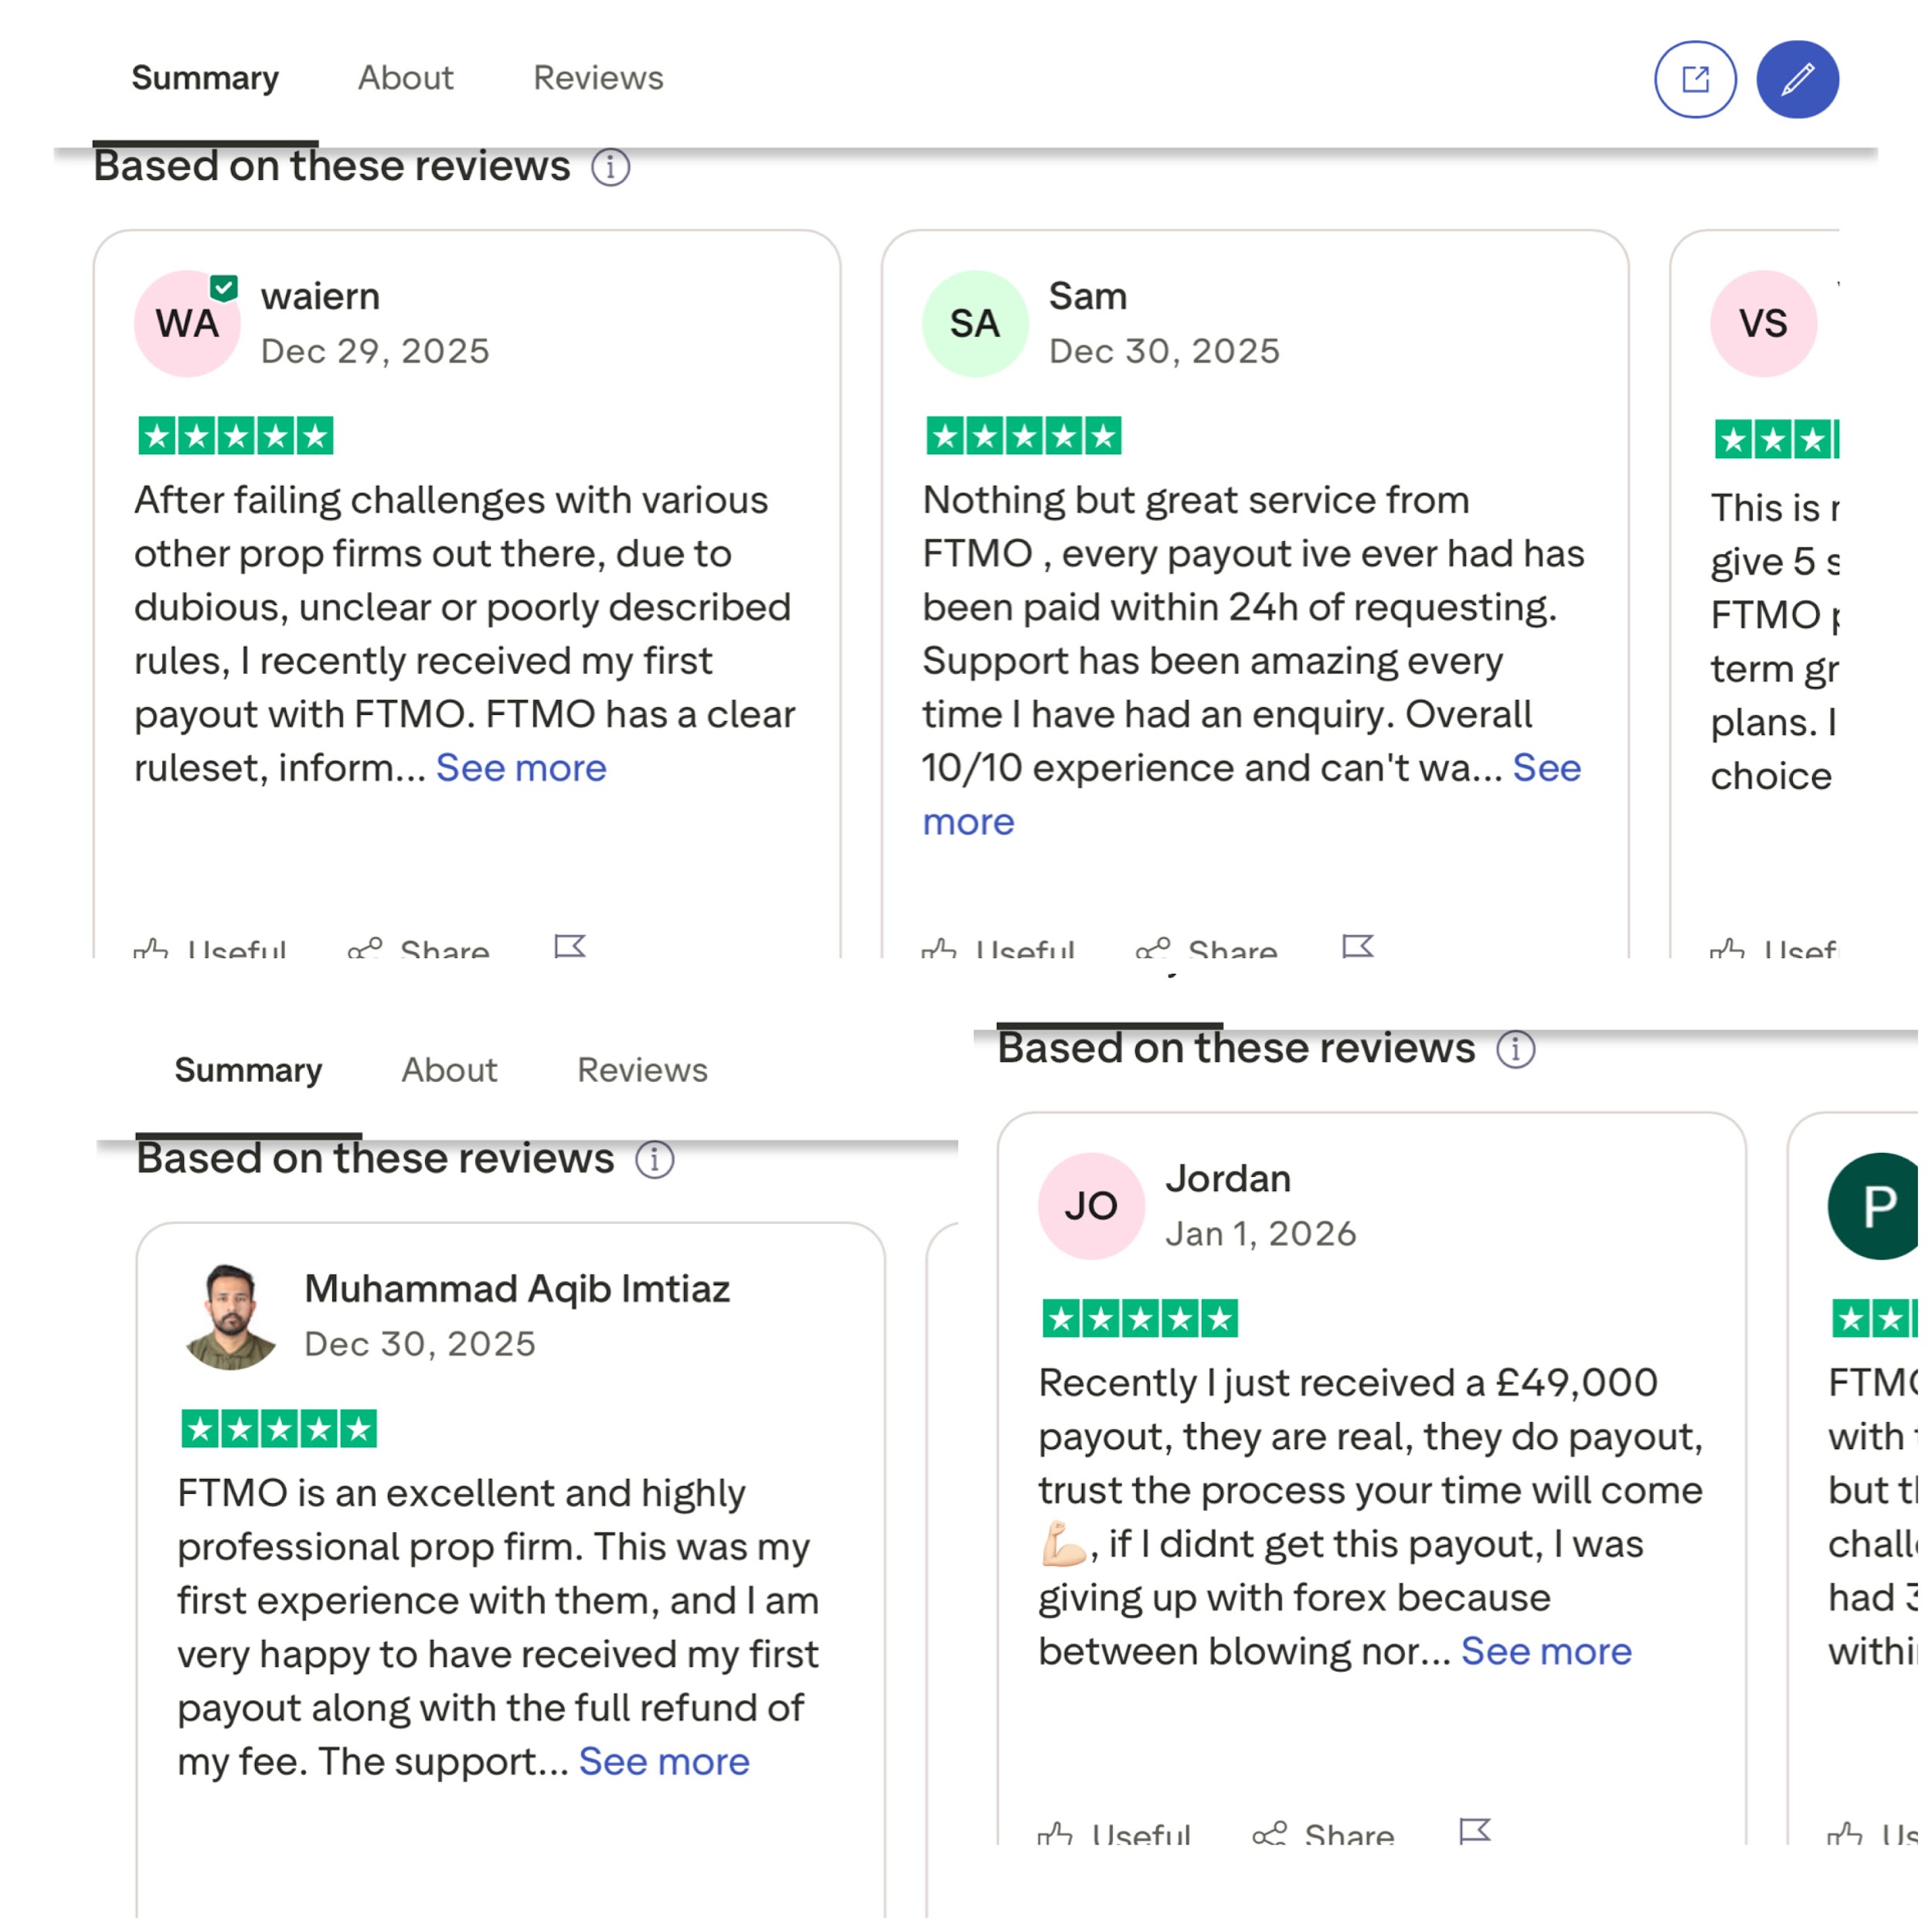This screenshot has width=1932, height=1932.
Task: Open Jordan's reviewer profile name
Action: click(x=1228, y=1179)
